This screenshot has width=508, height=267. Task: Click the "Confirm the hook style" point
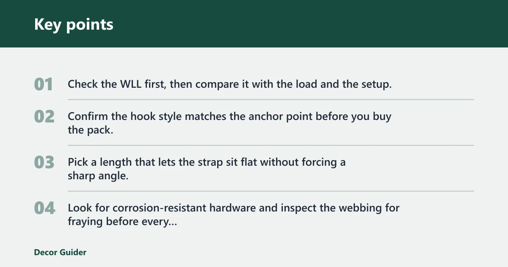(x=230, y=123)
